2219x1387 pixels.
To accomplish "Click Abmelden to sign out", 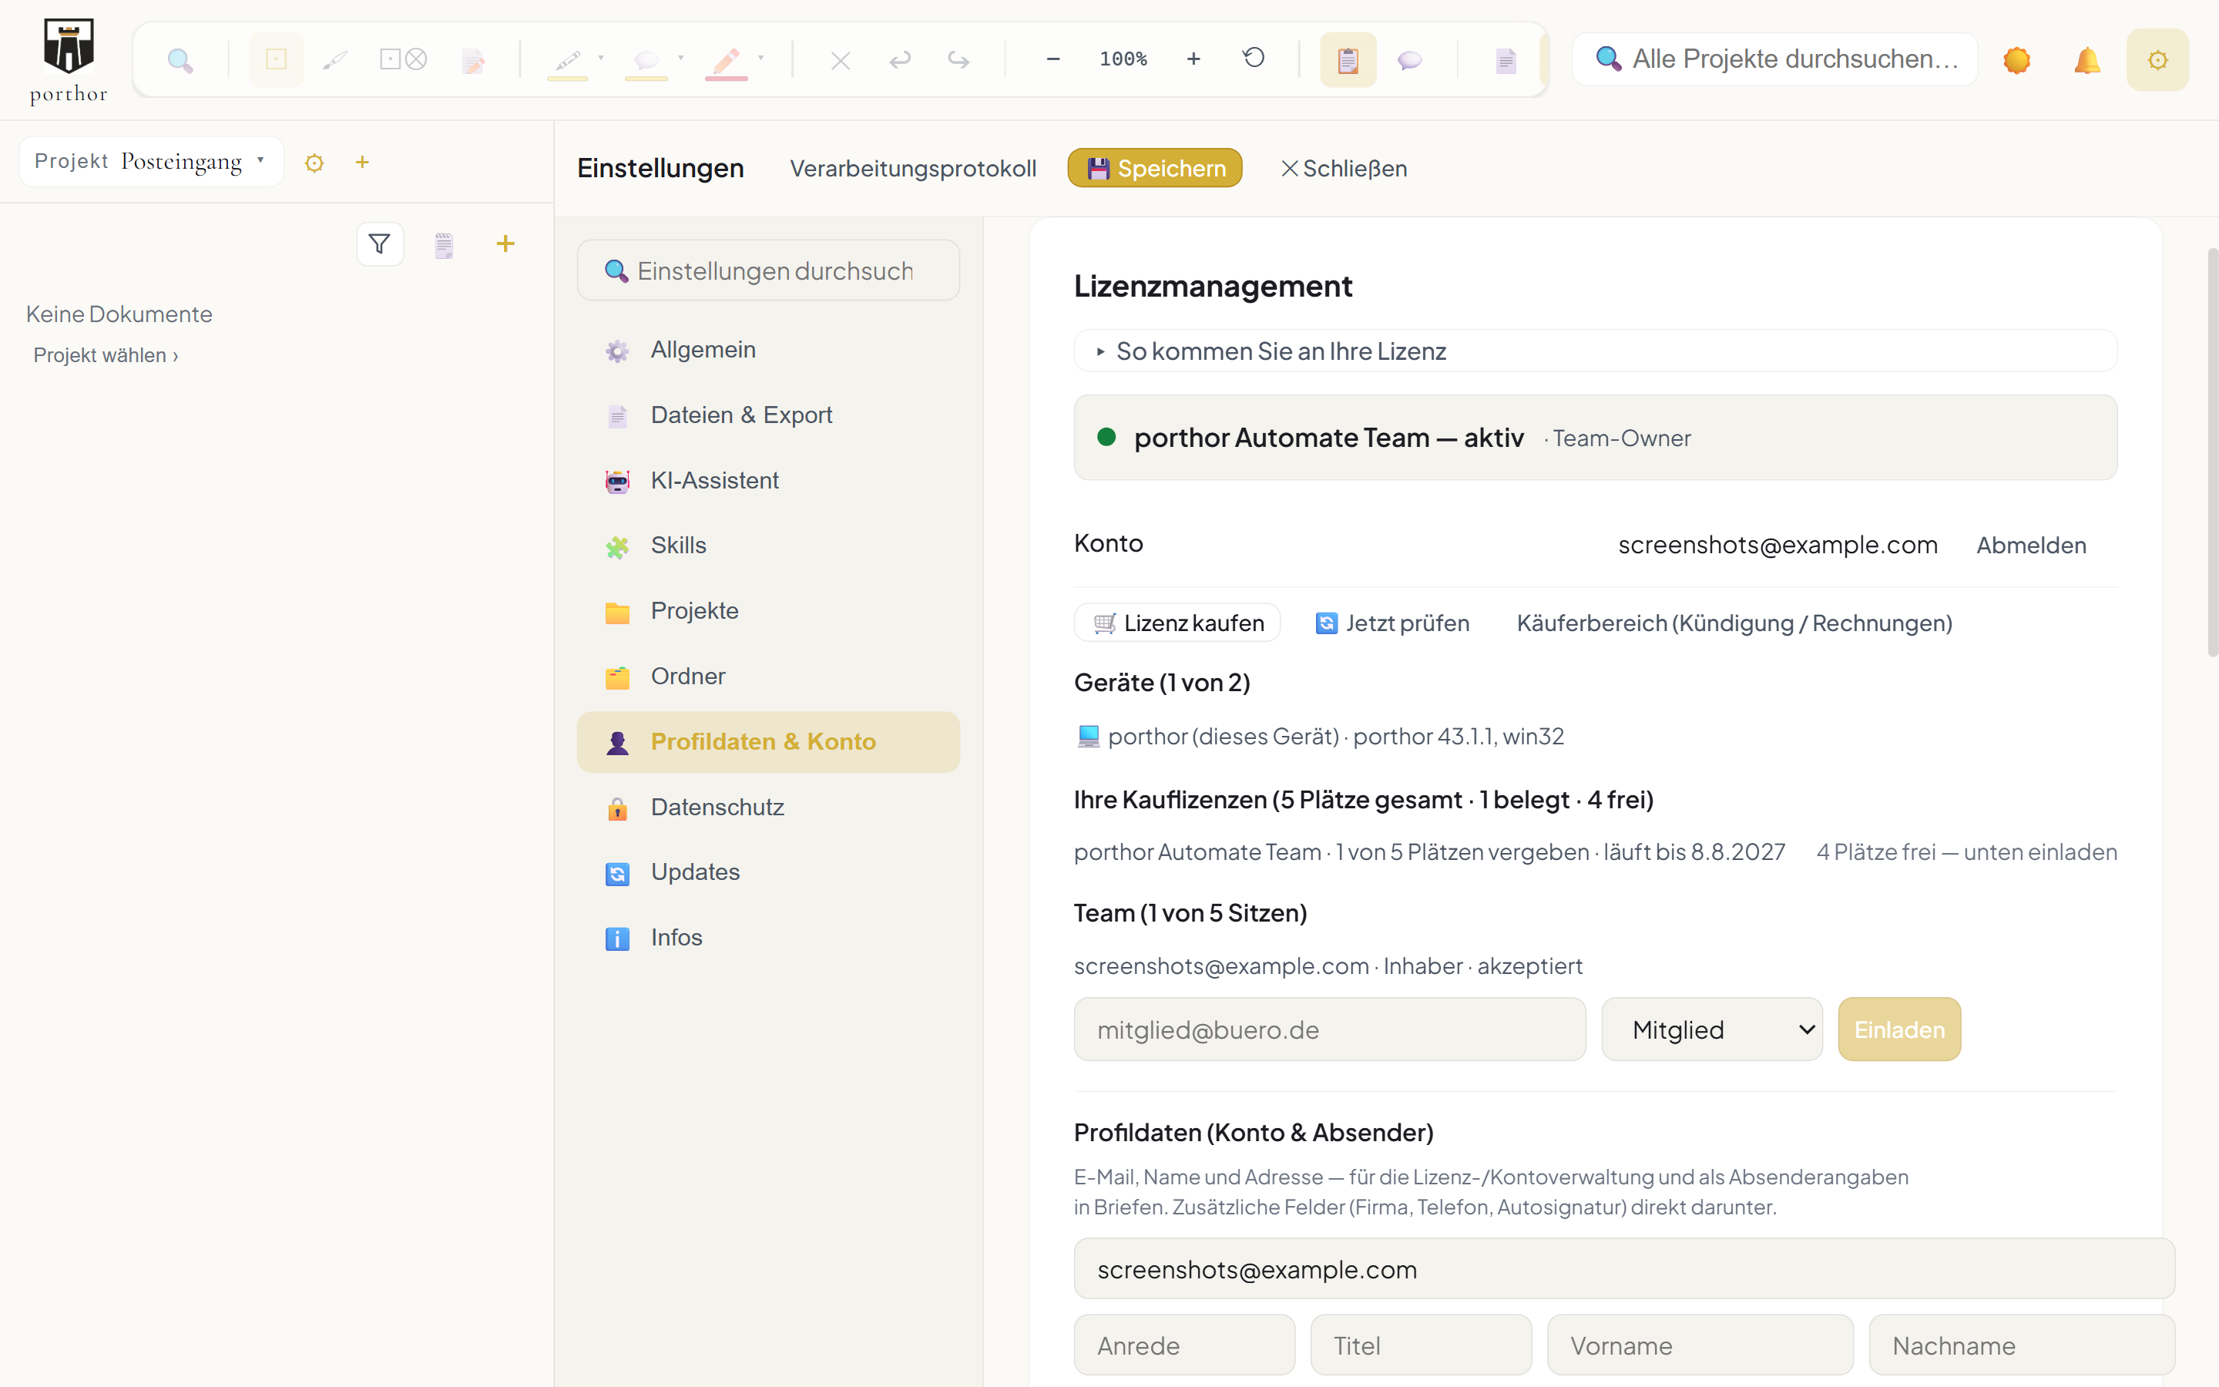I will pos(2031,546).
